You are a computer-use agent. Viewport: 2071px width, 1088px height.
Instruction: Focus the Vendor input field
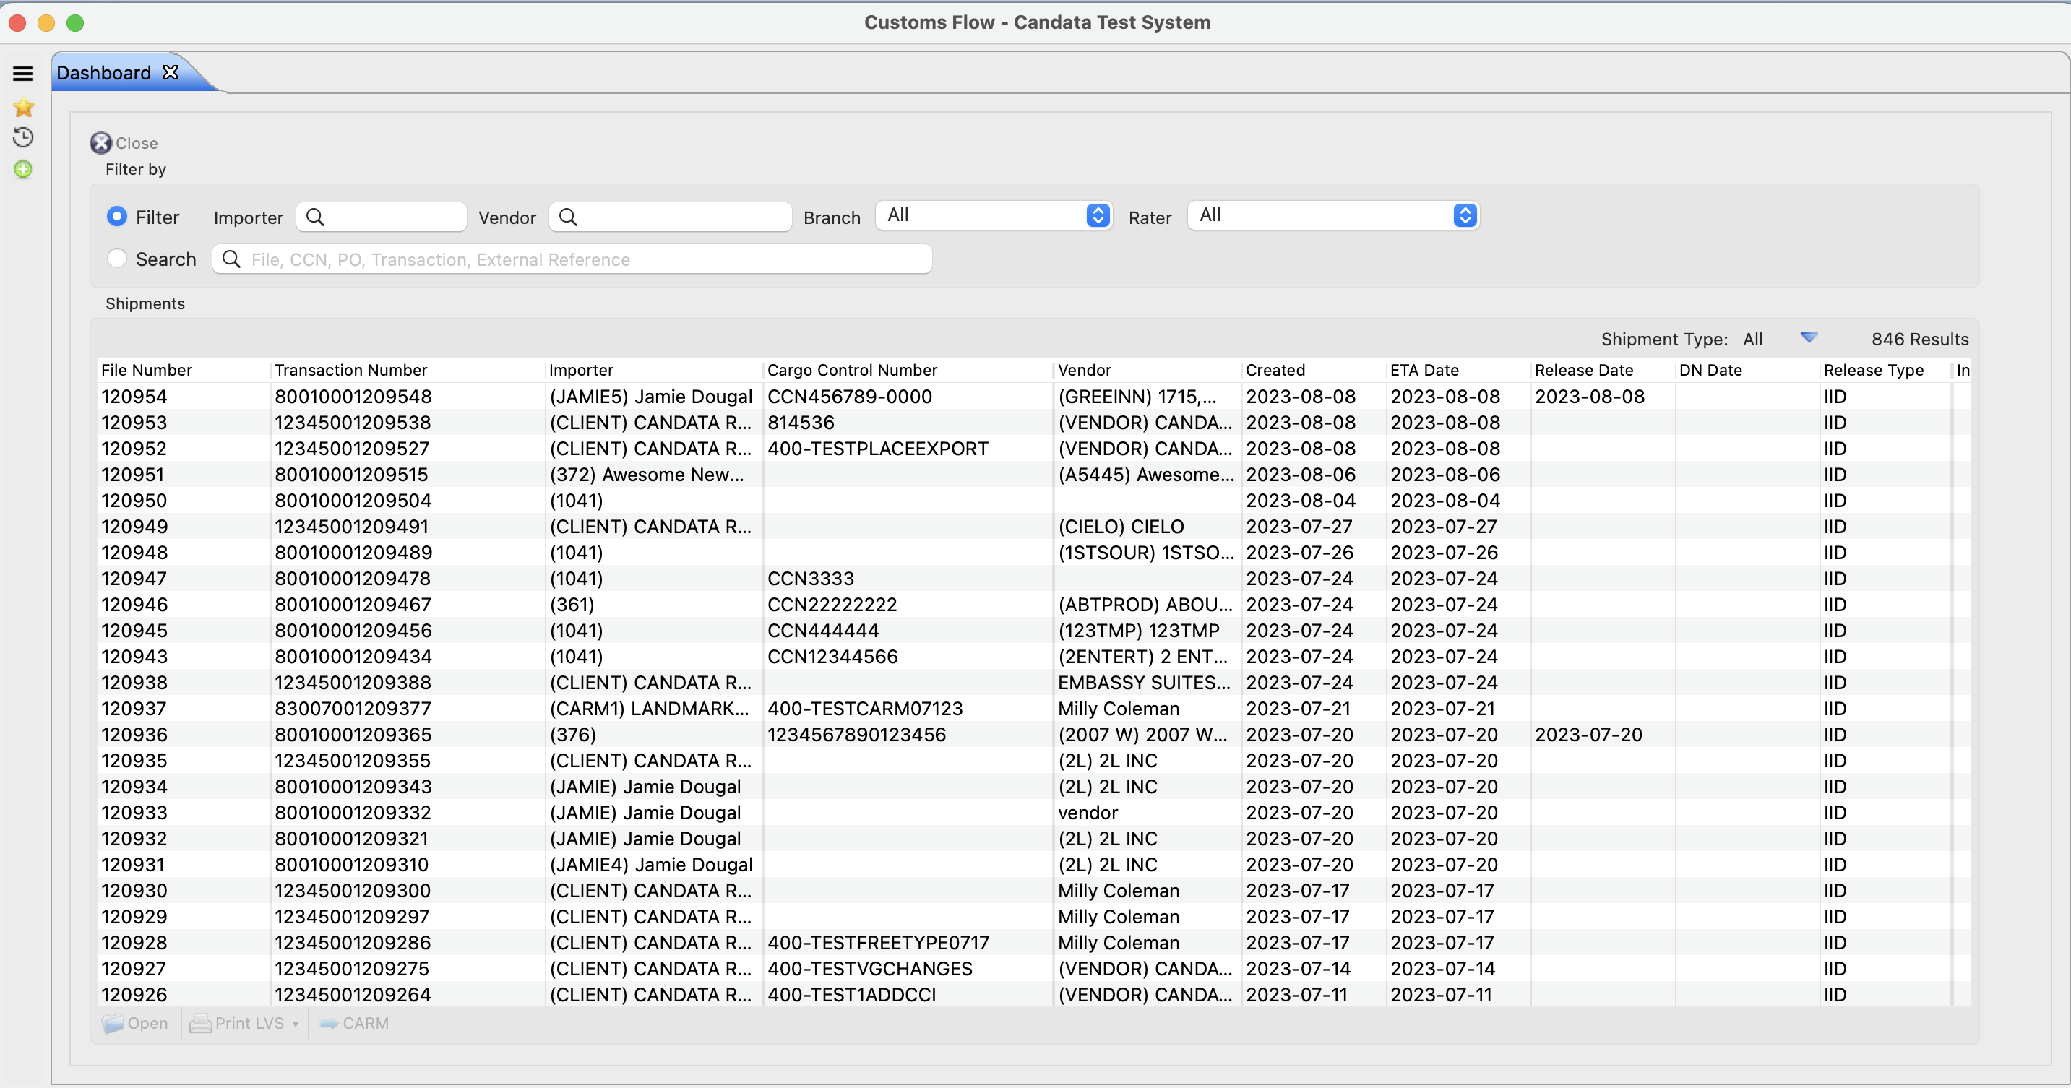(x=670, y=217)
